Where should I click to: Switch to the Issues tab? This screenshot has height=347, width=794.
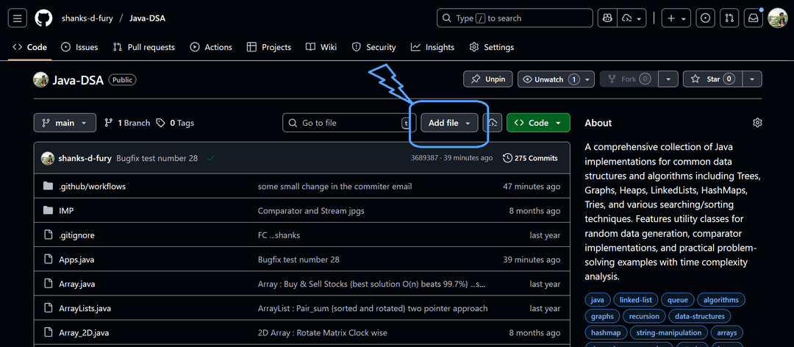click(79, 47)
